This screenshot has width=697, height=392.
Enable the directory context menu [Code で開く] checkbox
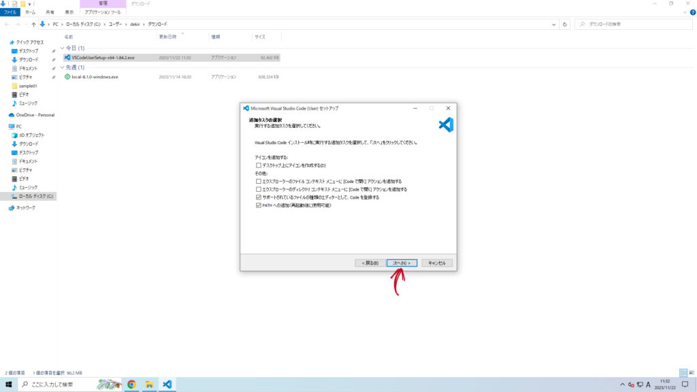[x=258, y=189]
